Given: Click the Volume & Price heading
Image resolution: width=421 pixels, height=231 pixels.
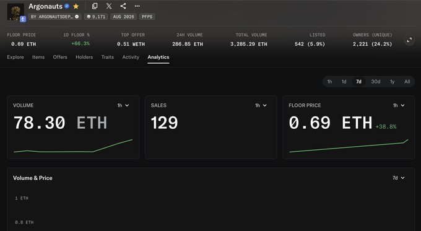Looking at the screenshot, I should click(33, 178).
